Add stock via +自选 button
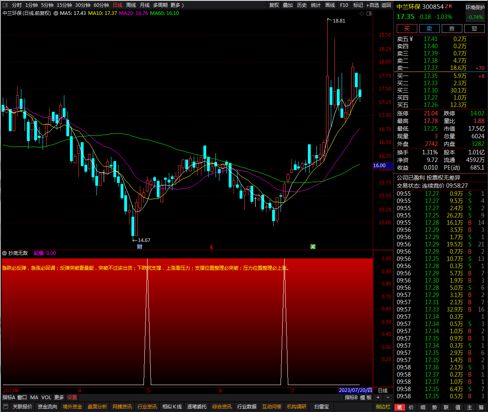This screenshot has width=488, height=412. [x=372, y=5]
